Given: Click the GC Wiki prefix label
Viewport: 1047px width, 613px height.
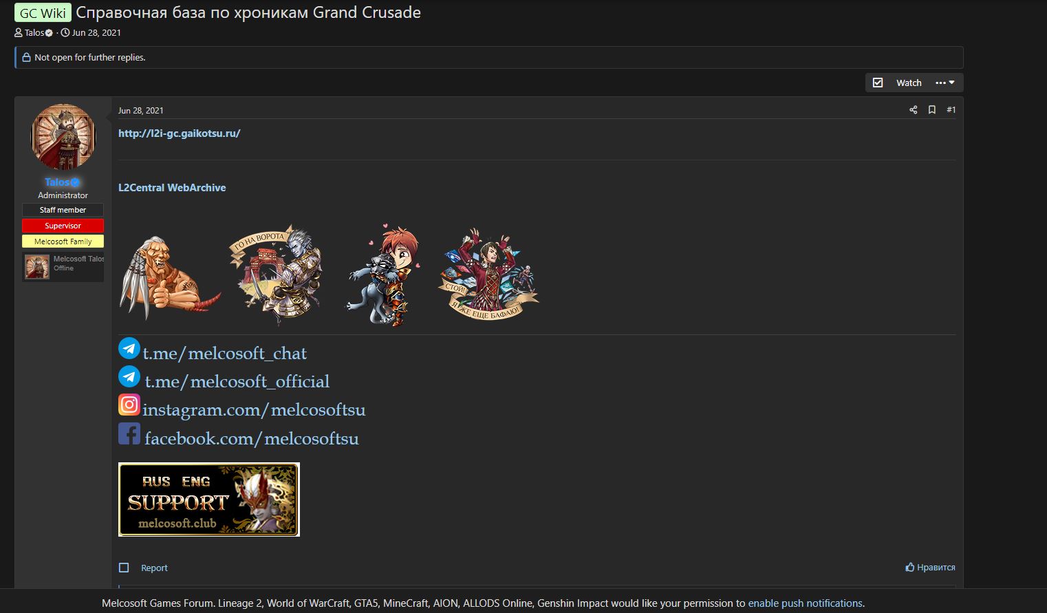Looking at the screenshot, I should (43, 13).
